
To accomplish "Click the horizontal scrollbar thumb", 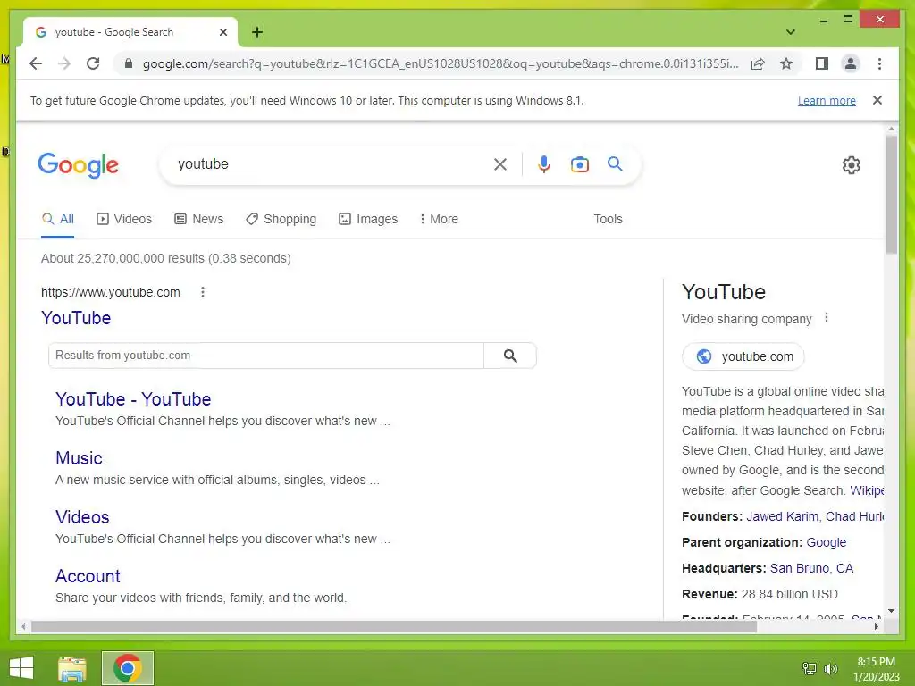I will [x=394, y=627].
